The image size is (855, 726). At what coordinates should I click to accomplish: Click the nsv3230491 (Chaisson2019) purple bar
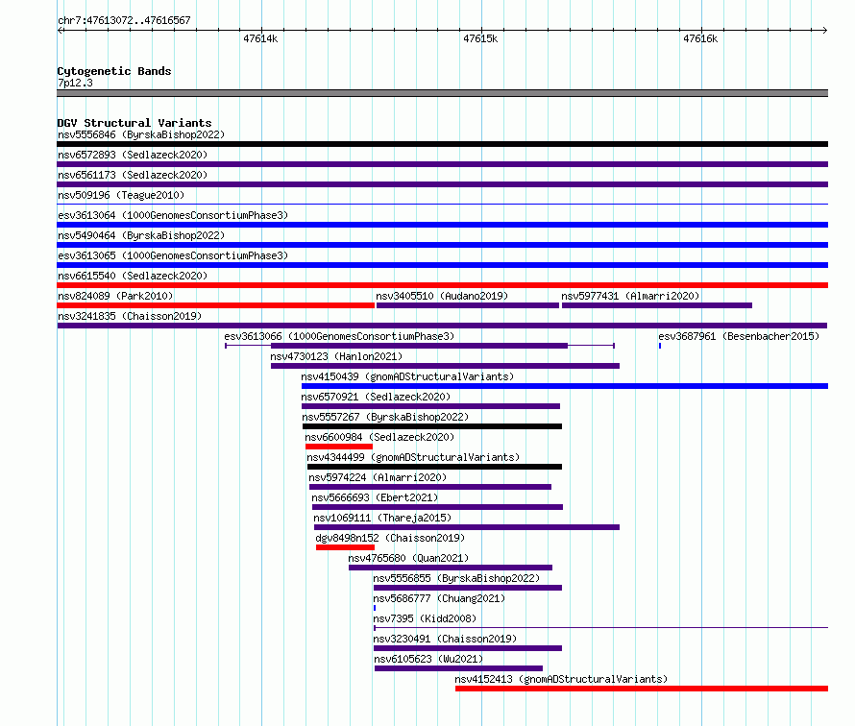coord(468,648)
